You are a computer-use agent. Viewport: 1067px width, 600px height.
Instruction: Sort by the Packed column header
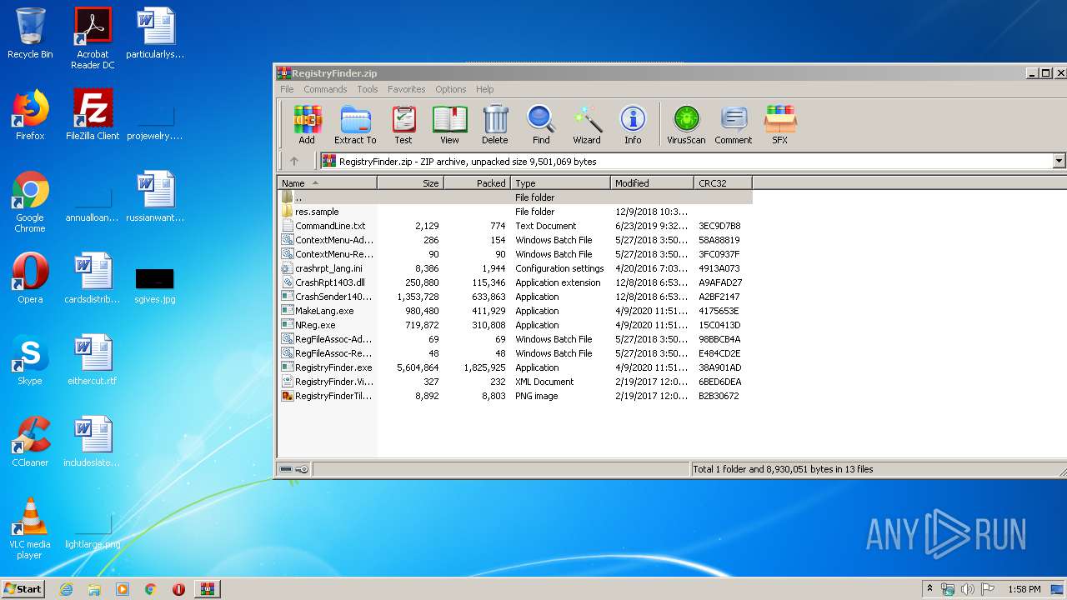coord(478,183)
